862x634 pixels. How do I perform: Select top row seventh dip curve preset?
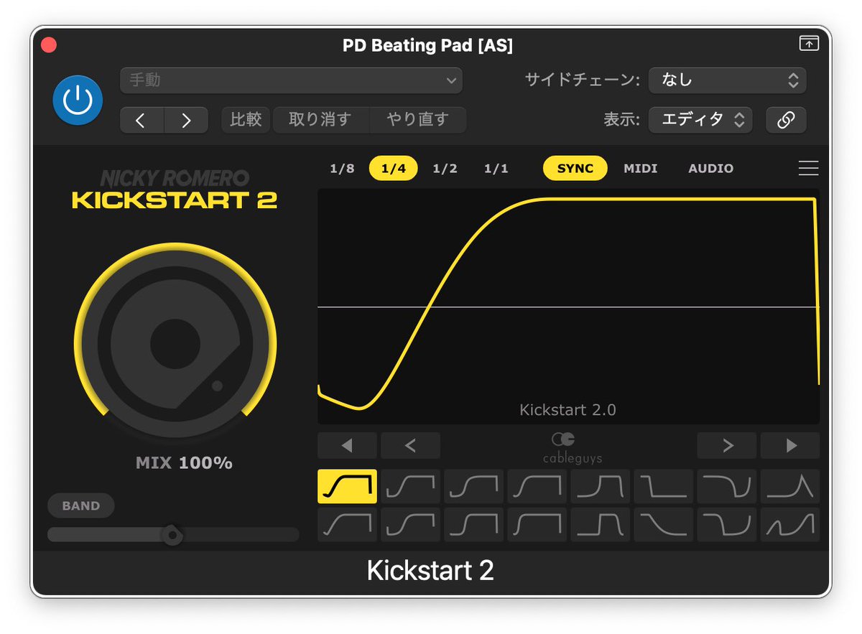[727, 487]
